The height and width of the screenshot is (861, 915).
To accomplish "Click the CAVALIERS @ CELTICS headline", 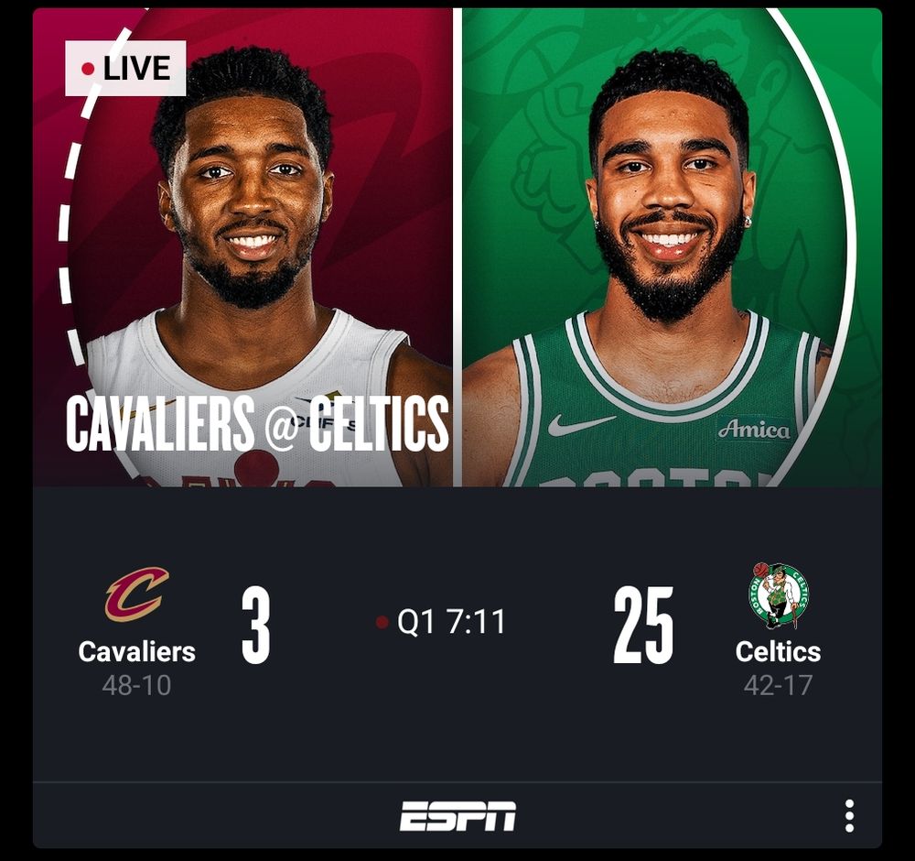I will (257, 423).
